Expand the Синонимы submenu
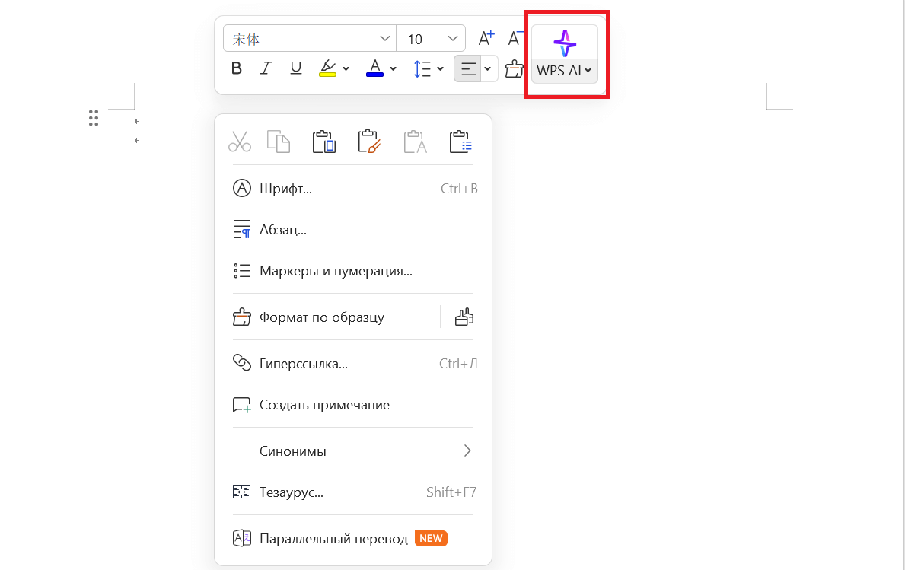The width and height of the screenshot is (905, 570). 467,451
